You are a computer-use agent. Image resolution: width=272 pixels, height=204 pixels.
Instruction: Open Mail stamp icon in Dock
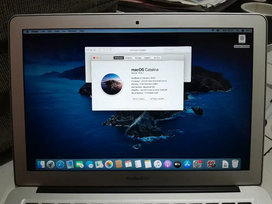[70, 164]
